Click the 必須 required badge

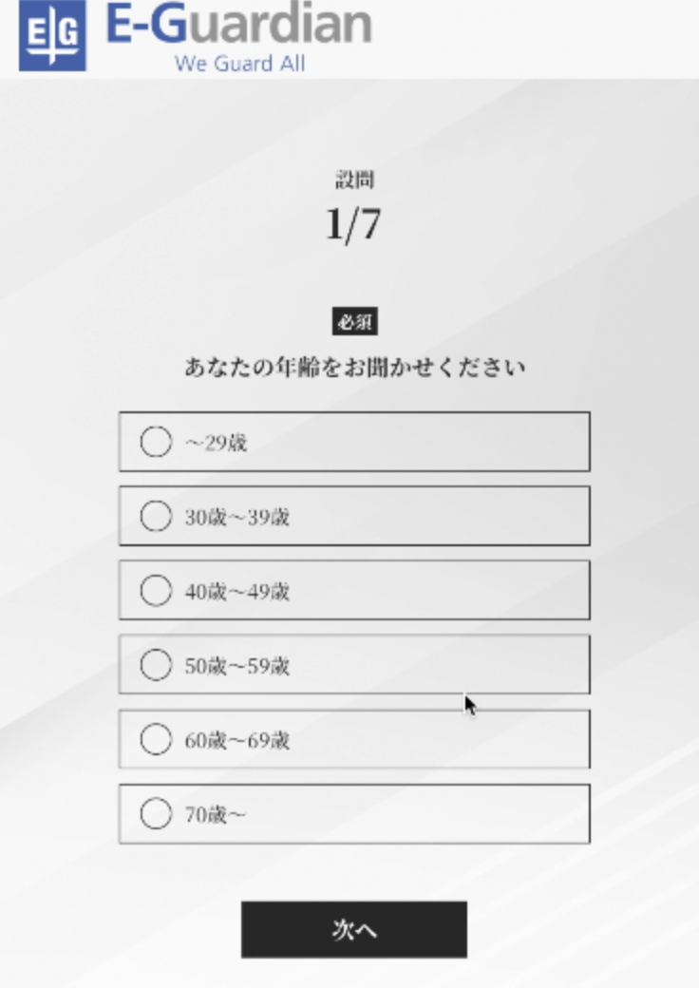(x=354, y=323)
